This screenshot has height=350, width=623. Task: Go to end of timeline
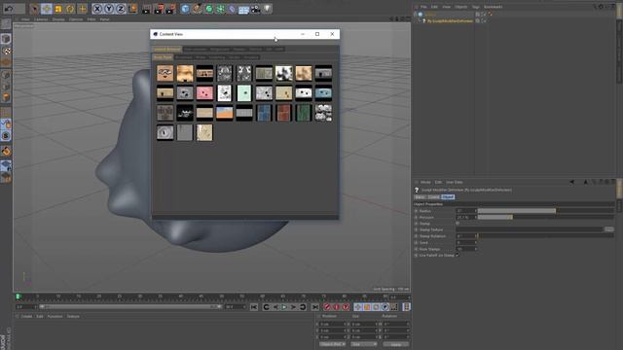pos(315,307)
